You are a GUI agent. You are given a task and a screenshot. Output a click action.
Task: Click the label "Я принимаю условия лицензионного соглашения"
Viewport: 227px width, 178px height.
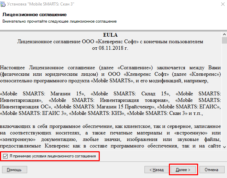pyautogui.click(x=53, y=156)
